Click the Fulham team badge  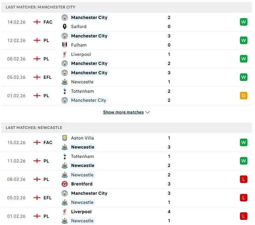[x=65, y=45]
